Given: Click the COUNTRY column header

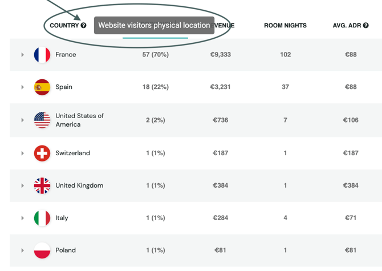Looking at the screenshot, I should [64, 26].
